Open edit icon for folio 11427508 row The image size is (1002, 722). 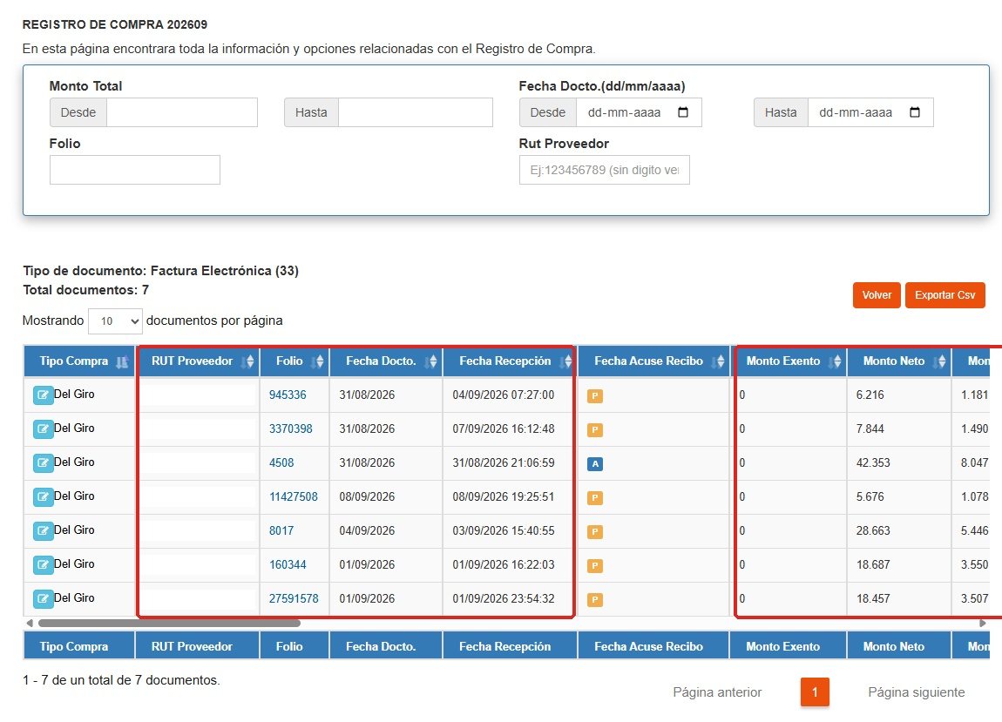pyautogui.click(x=43, y=496)
